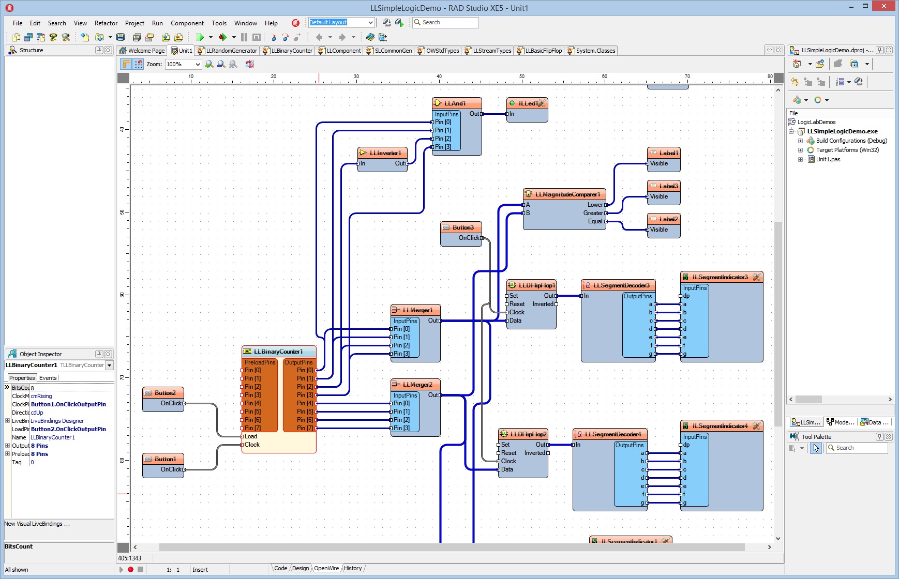Switch to the Events tab in Object Inspector

tap(48, 378)
